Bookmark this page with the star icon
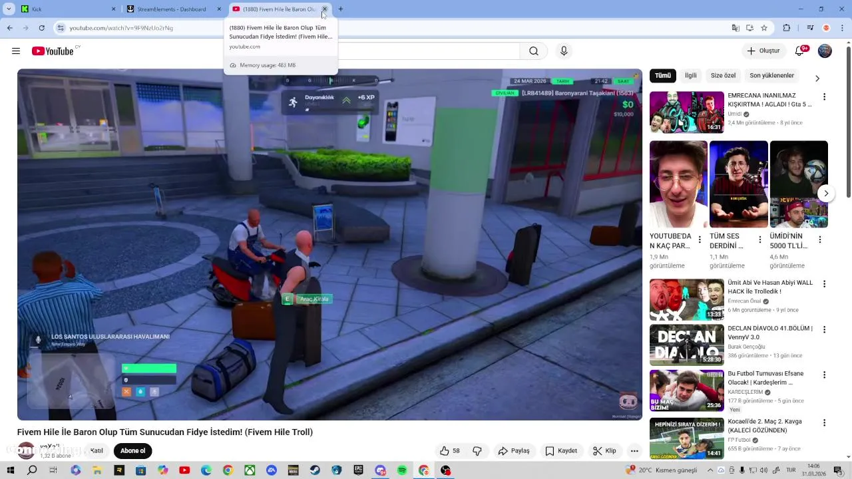852x479 pixels. (x=764, y=28)
